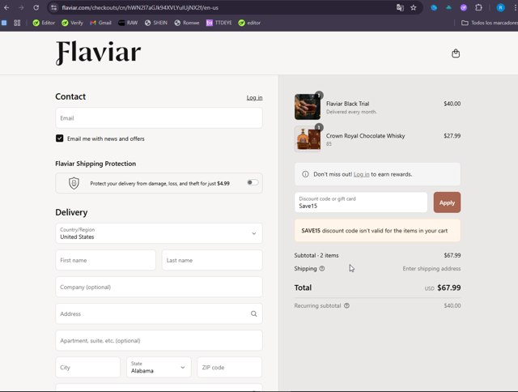Click the browser forward arrow
The height and width of the screenshot is (392, 518).
tap(21, 7)
